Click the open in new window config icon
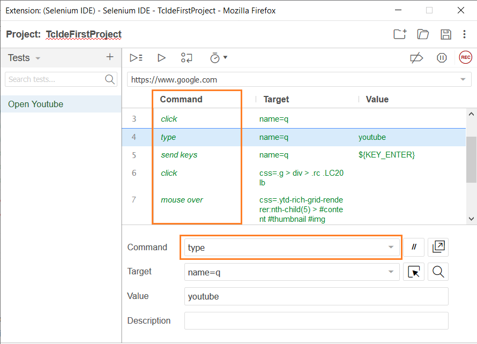Image resolution: width=477 pixels, height=344 pixels. tap(438, 247)
